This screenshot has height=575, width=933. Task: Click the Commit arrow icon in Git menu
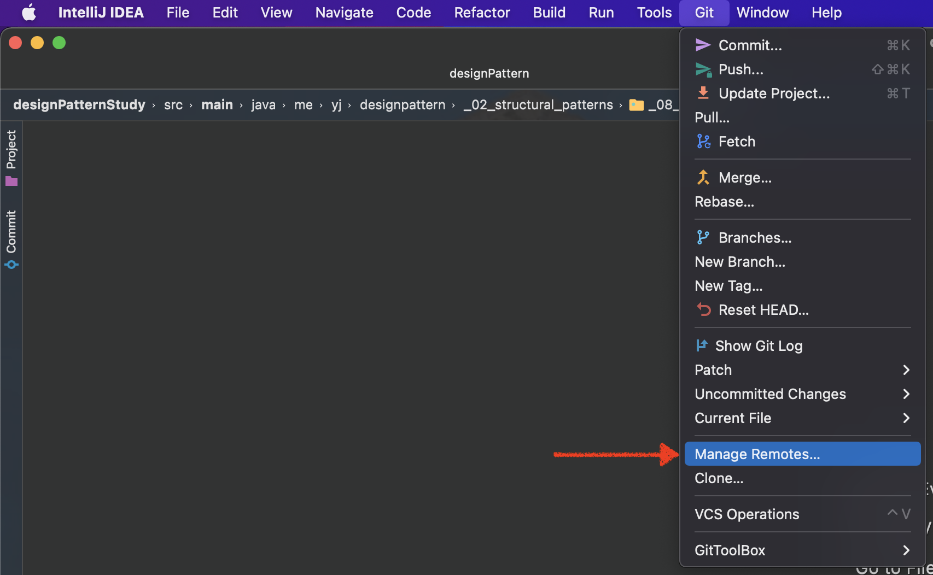point(703,45)
